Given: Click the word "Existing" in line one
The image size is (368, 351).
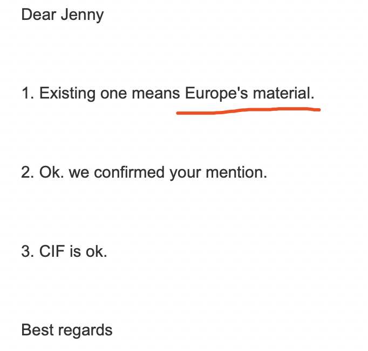Looking at the screenshot, I should click(67, 94).
